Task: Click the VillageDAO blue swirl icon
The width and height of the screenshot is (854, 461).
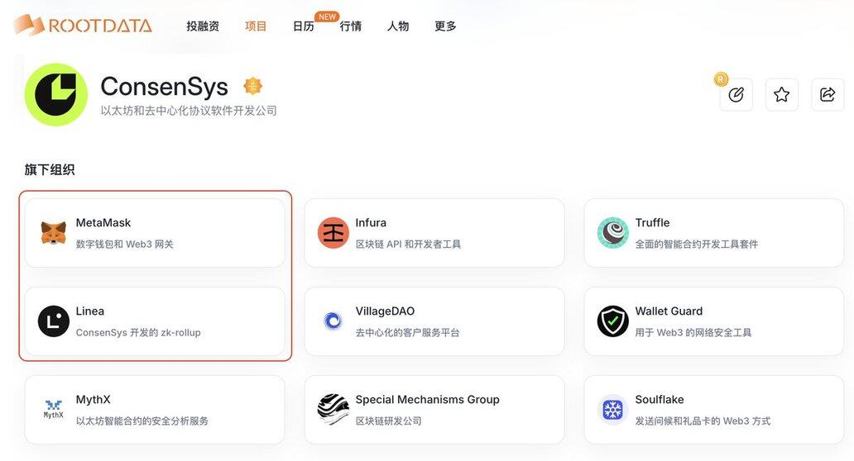Action: (x=333, y=321)
